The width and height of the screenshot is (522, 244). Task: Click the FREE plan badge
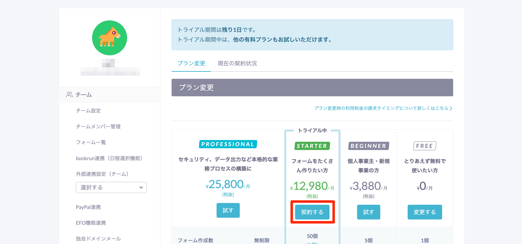coord(424,146)
